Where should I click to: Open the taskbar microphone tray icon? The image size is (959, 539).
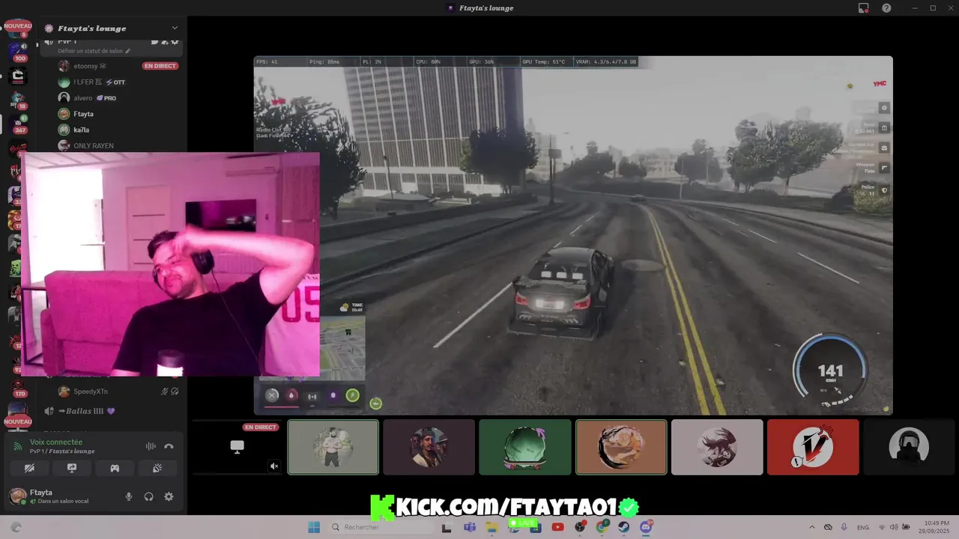click(x=844, y=527)
